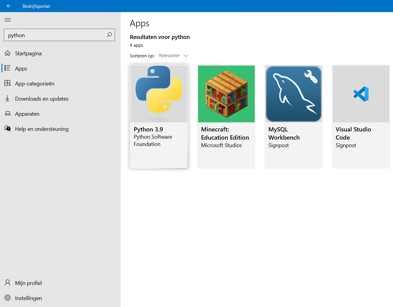The width and height of the screenshot is (393, 307).
Task: Click the search magnifier icon
Action: (109, 35)
